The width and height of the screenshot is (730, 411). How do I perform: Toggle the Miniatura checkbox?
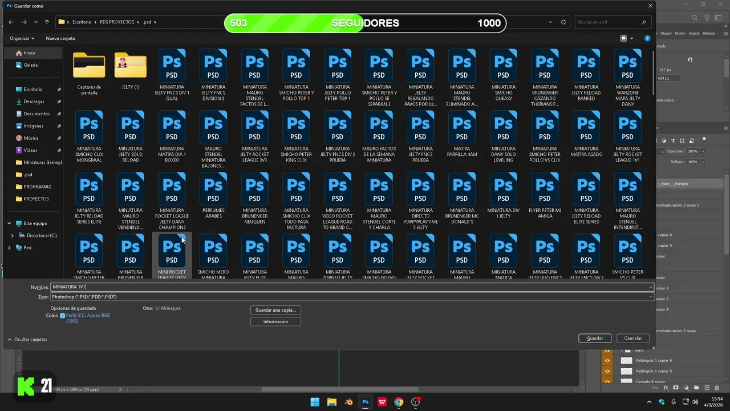(158, 308)
